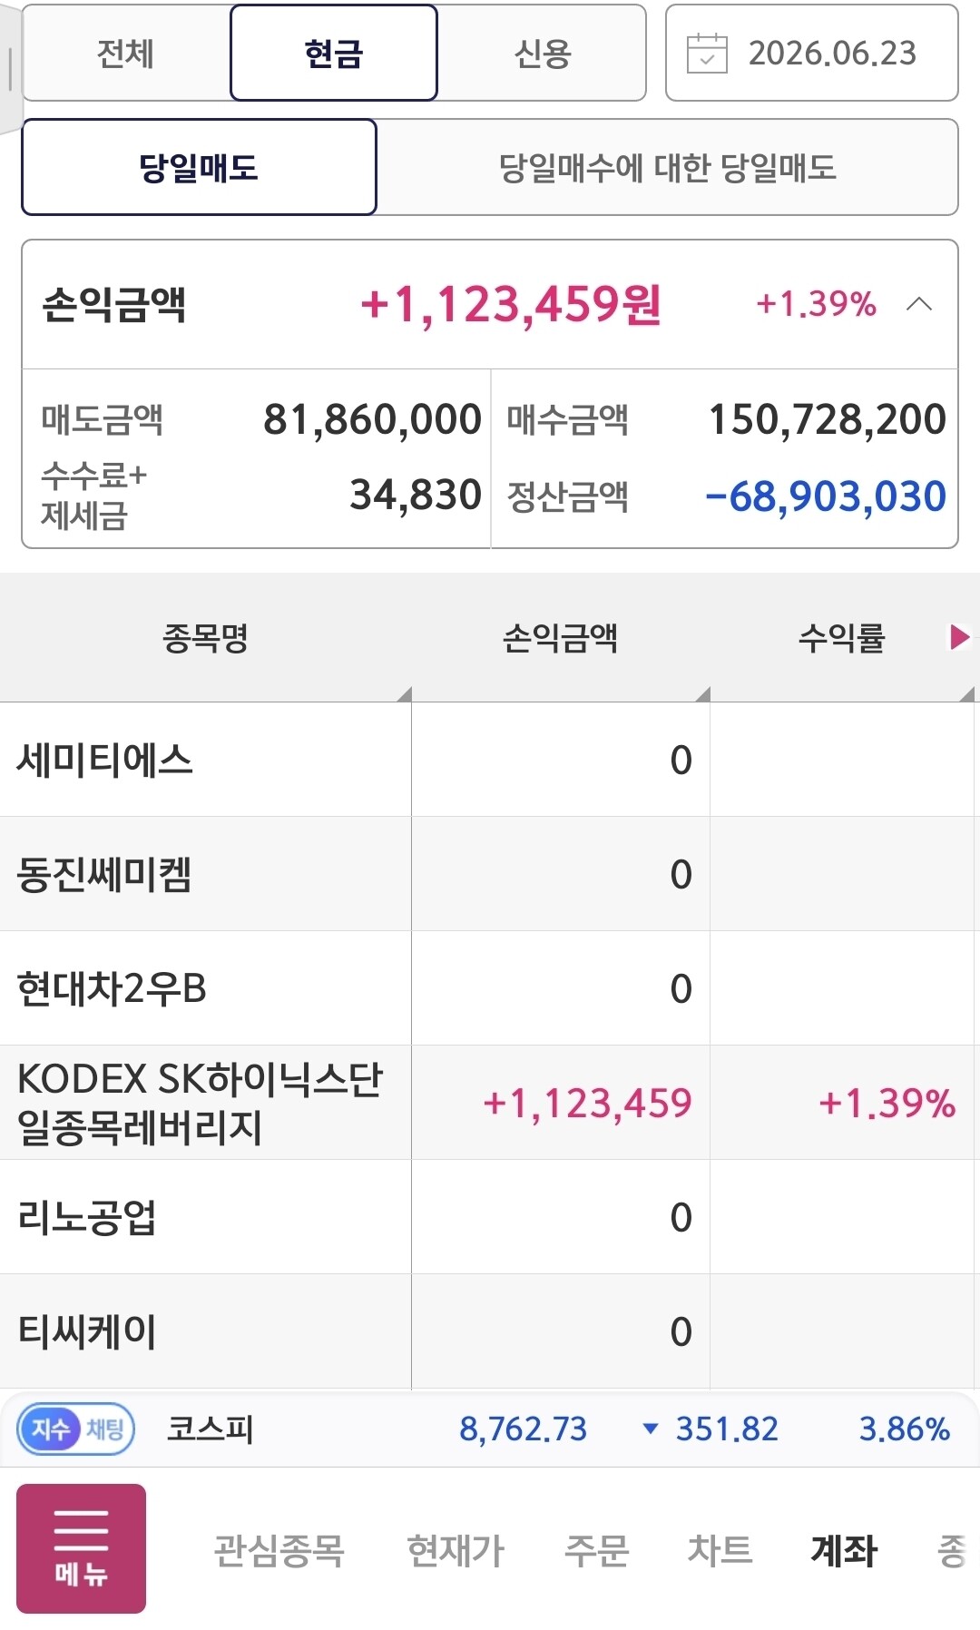Toggle the 지수 pill on ticker bar
This screenshot has height=1630, width=980.
tap(51, 1429)
